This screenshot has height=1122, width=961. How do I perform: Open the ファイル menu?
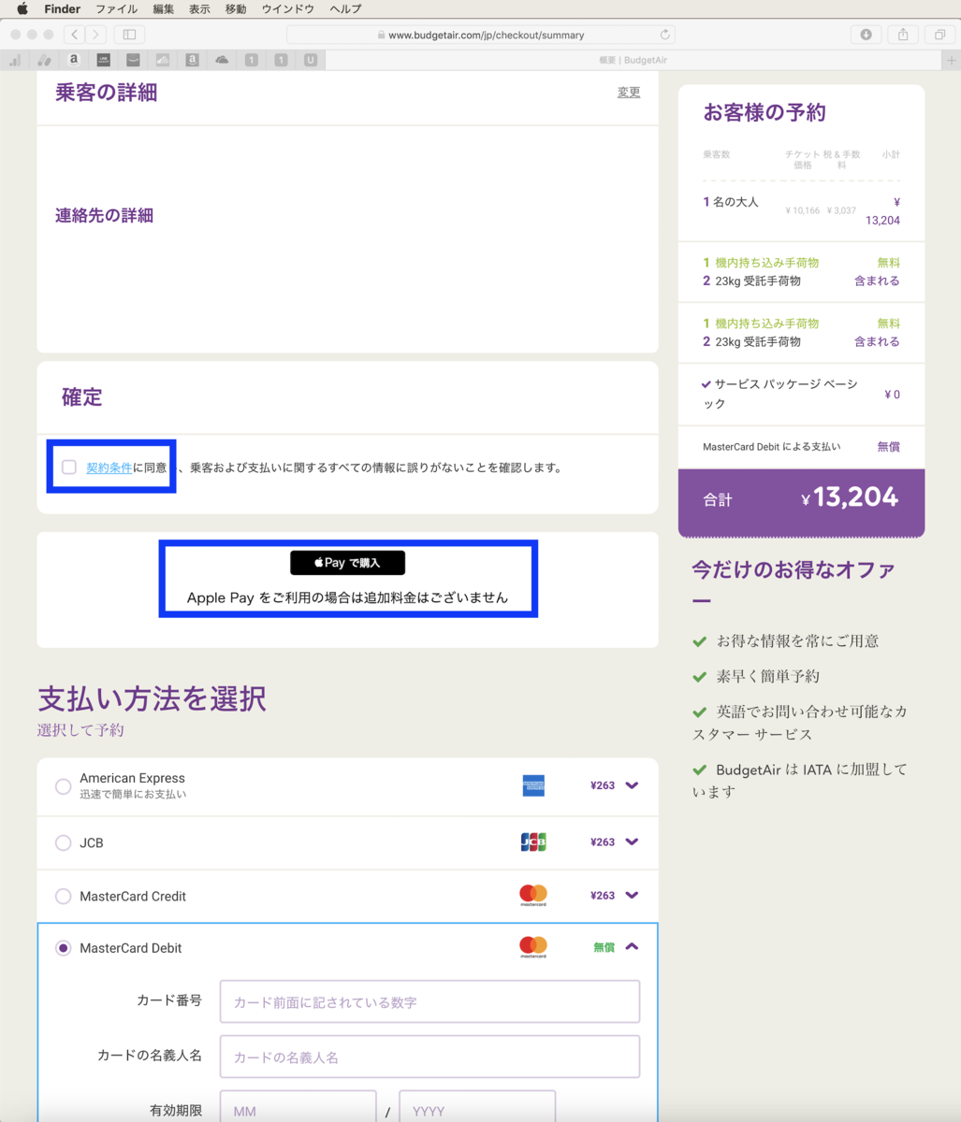116,8
